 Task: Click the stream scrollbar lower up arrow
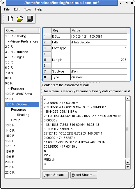128,162
